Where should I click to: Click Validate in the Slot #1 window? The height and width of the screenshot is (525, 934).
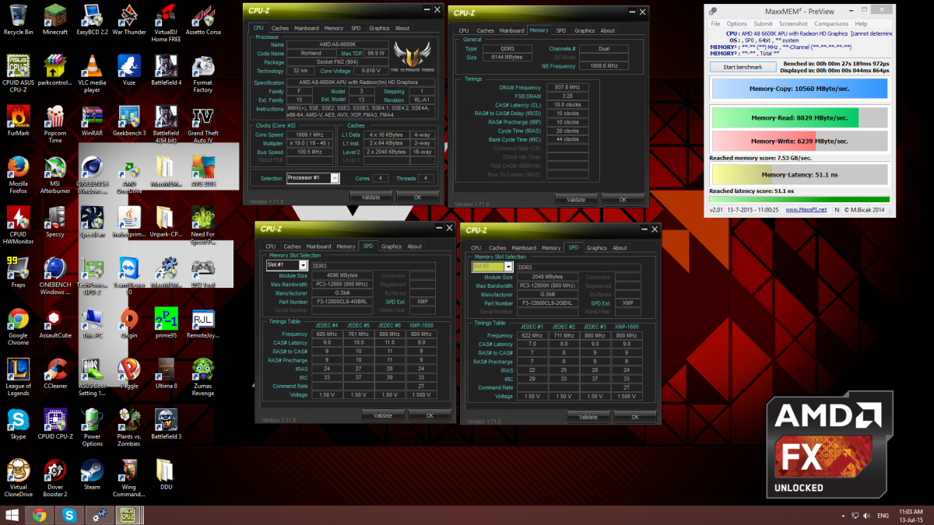pos(383,415)
